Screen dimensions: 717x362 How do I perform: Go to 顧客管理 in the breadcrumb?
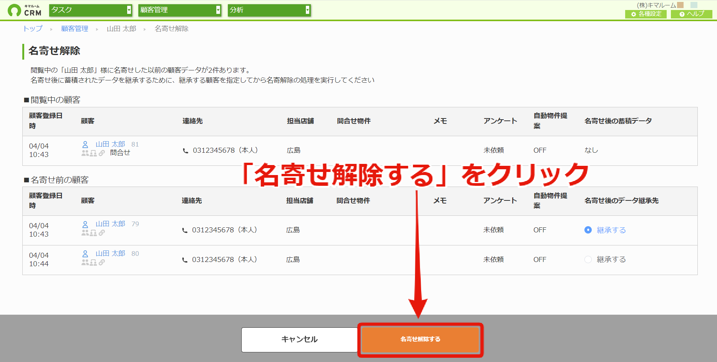[75, 28]
